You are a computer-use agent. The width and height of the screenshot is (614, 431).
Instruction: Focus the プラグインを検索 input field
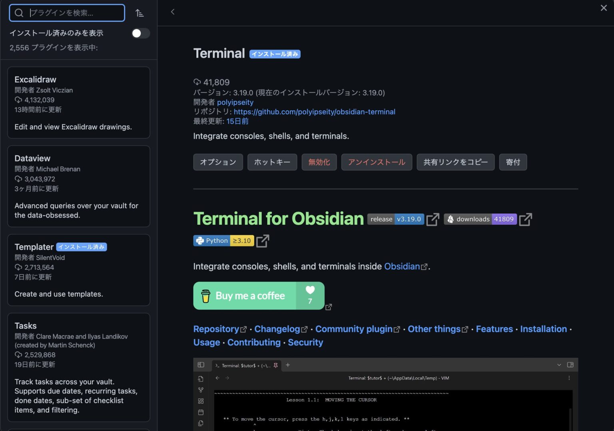72,13
